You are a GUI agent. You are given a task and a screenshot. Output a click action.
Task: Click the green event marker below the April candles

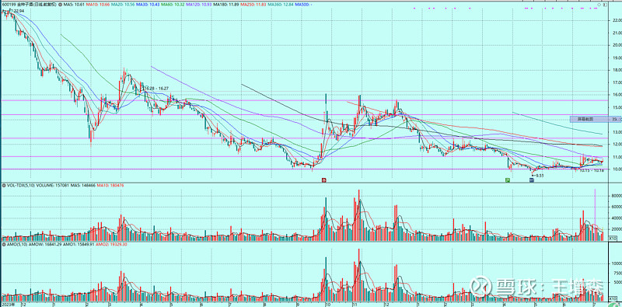click(x=507, y=180)
